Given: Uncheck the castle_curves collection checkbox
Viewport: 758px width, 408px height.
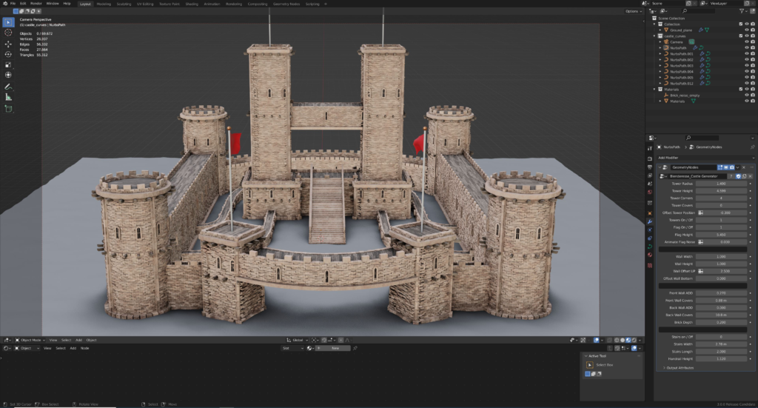Looking at the screenshot, I should (740, 36).
